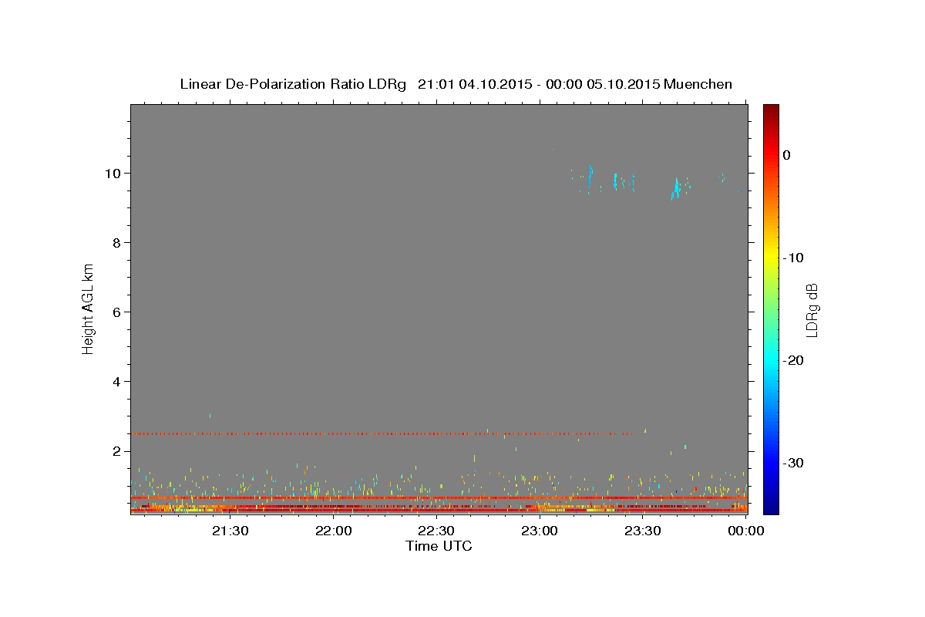Click the cyan cloud echo near 23:15 at 10 km
This screenshot has height=617, width=925.
(590, 177)
